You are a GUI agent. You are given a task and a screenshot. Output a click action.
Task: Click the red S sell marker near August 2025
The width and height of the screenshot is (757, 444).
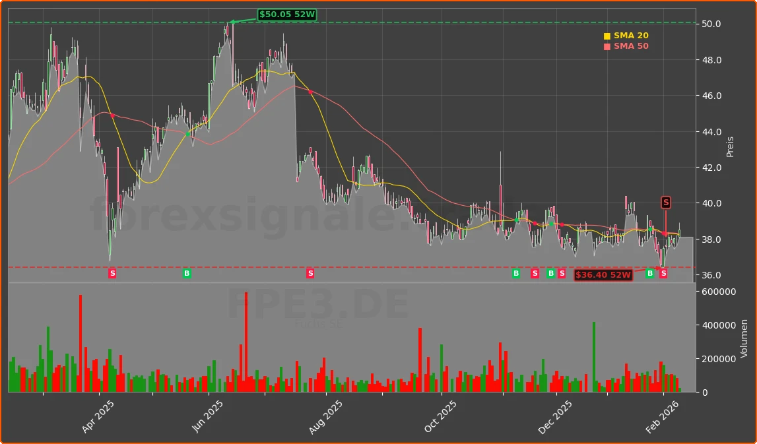(x=309, y=273)
